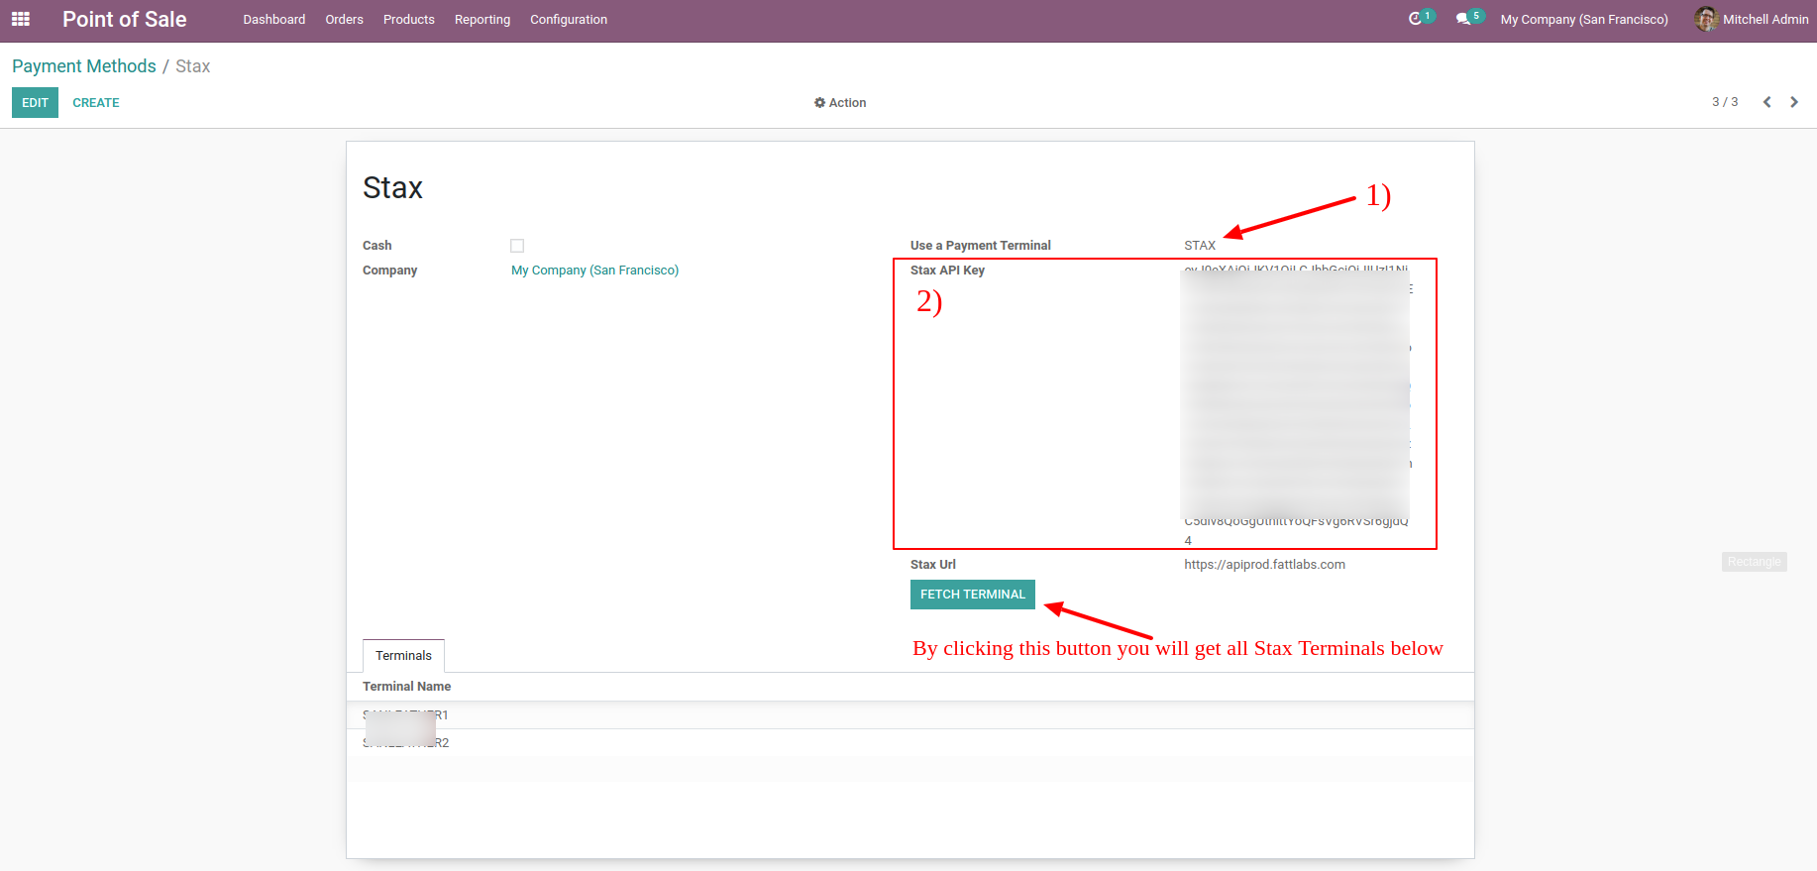
Task: Select the first terminal row ending in R1
Action: [406, 715]
